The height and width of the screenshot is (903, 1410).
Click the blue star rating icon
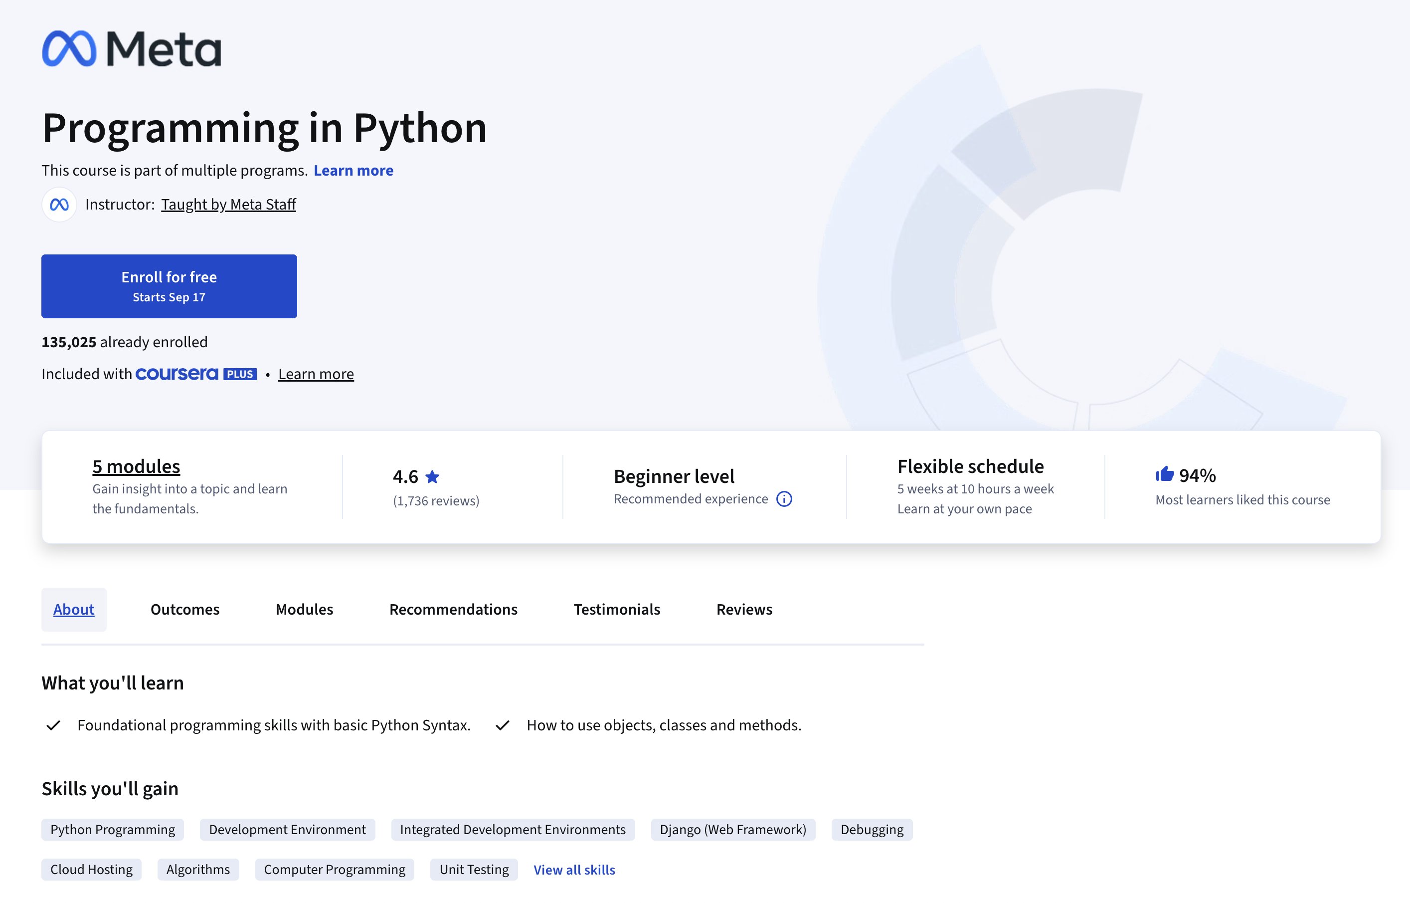(x=432, y=477)
